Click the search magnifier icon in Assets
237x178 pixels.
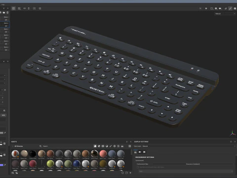coord(40,146)
